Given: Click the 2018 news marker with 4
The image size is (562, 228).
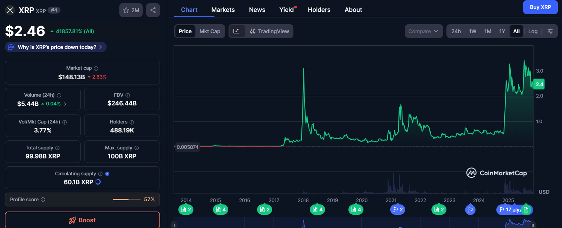Looking at the screenshot, I should 317,209.
